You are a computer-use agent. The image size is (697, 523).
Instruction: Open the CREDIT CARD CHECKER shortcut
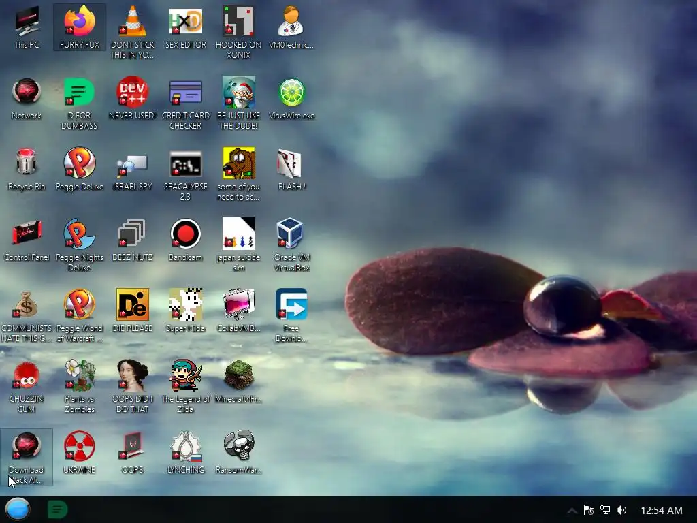point(185,104)
